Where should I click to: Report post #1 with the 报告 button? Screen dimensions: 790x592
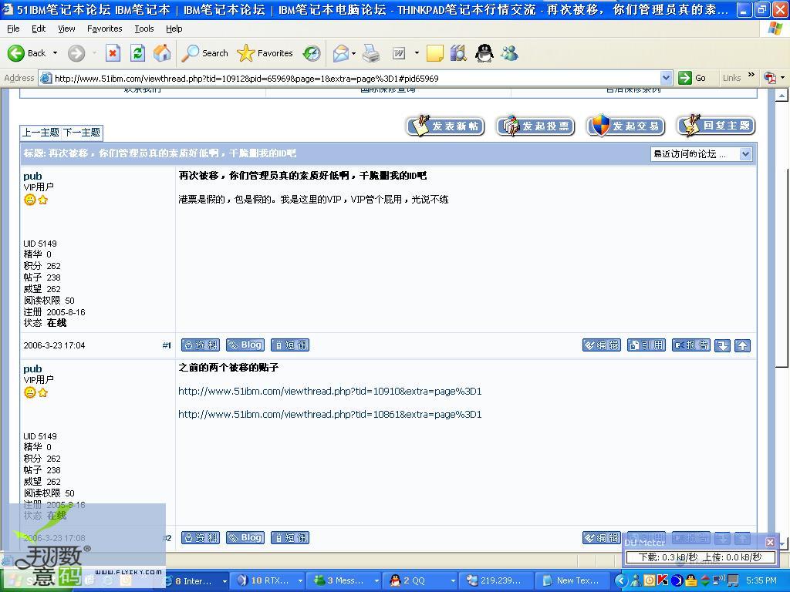click(x=691, y=345)
